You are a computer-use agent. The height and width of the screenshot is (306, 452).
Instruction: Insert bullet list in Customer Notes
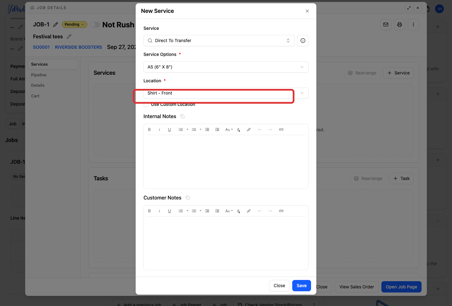point(194,211)
